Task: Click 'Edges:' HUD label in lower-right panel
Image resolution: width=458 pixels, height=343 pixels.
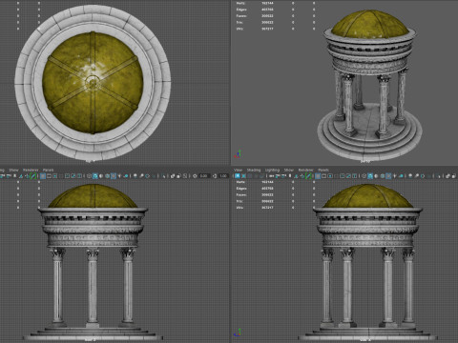Action: point(241,189)
